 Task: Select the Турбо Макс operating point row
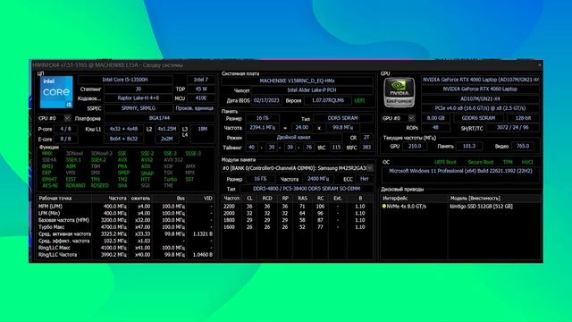point(126,227)
